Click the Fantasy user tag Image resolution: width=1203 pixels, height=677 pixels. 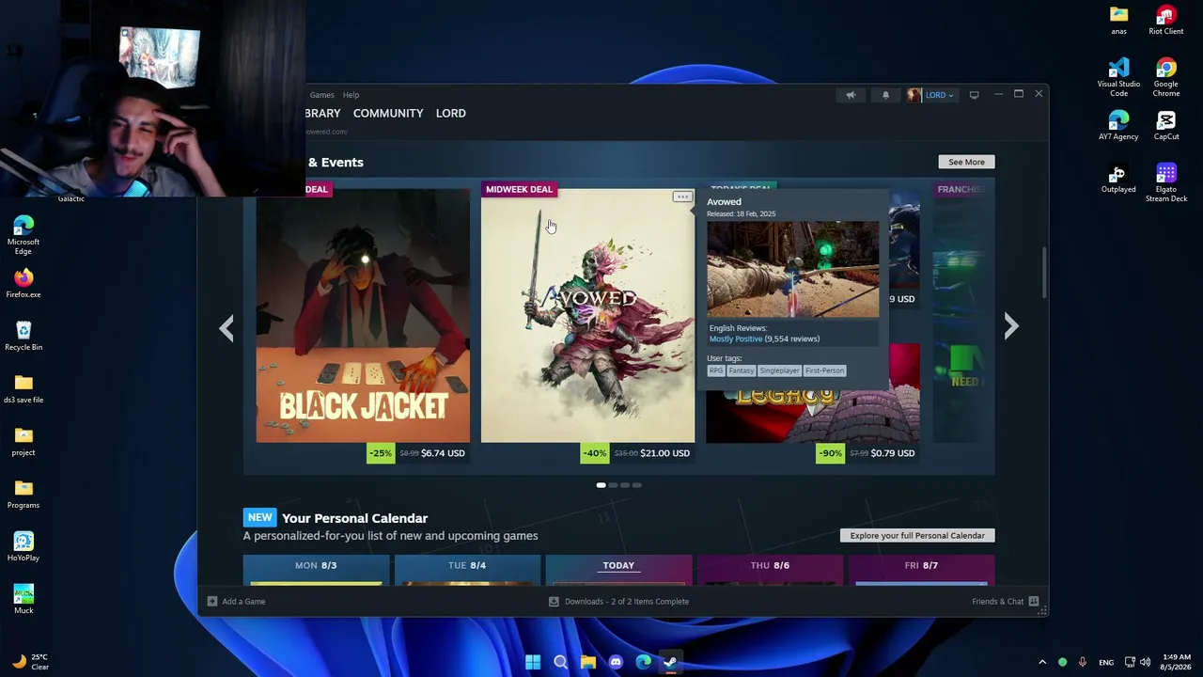pyautogui.click(x=742, y=370)
